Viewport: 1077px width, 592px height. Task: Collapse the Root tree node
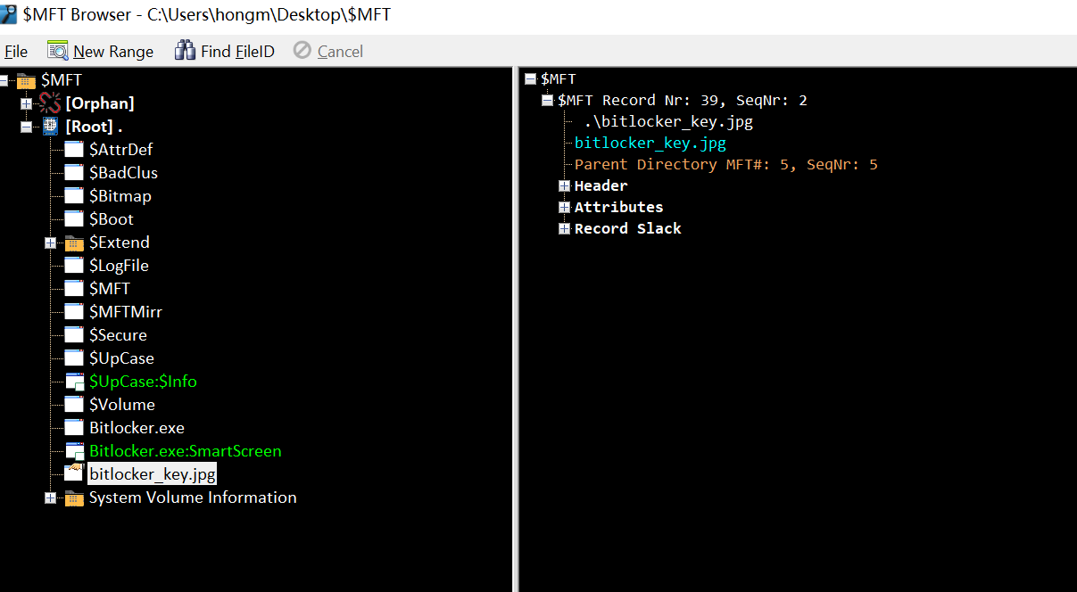[26, 127]
